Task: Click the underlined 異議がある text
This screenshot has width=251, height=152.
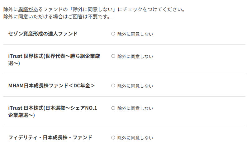Action: pos(28,9)
